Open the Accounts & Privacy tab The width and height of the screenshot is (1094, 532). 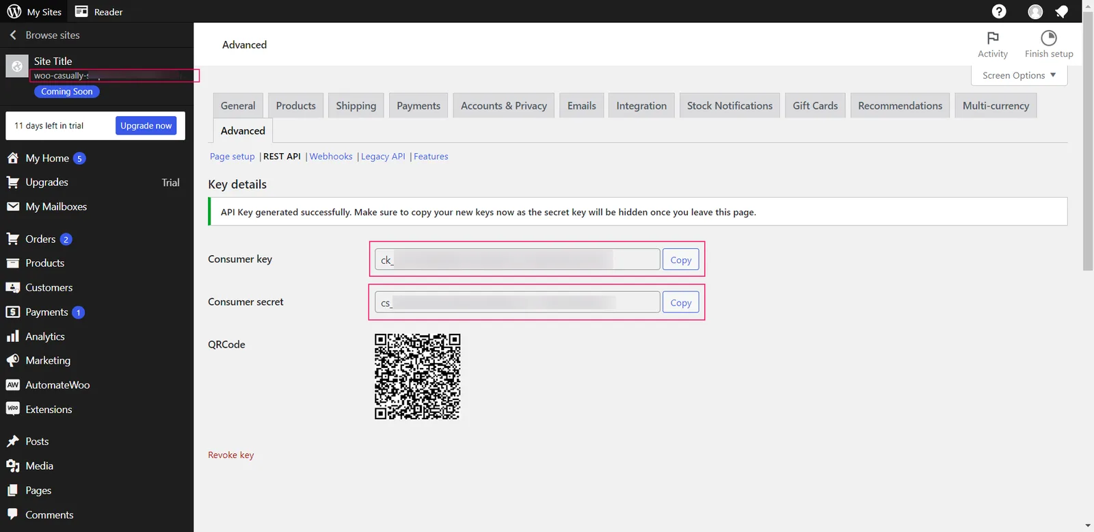[504, 105]
